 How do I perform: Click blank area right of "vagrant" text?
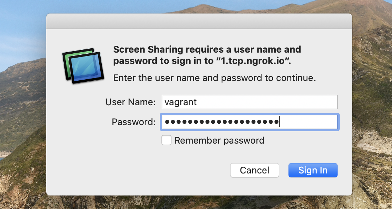pyautogui.click(x=267, y=102)
